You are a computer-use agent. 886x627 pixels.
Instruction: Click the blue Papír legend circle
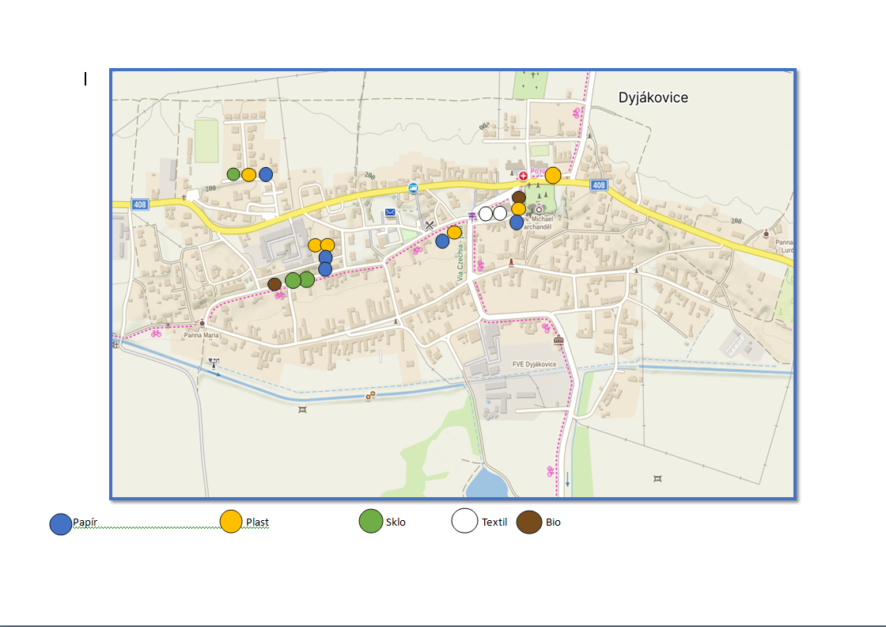pyautogui.click(x=61, y=524)
